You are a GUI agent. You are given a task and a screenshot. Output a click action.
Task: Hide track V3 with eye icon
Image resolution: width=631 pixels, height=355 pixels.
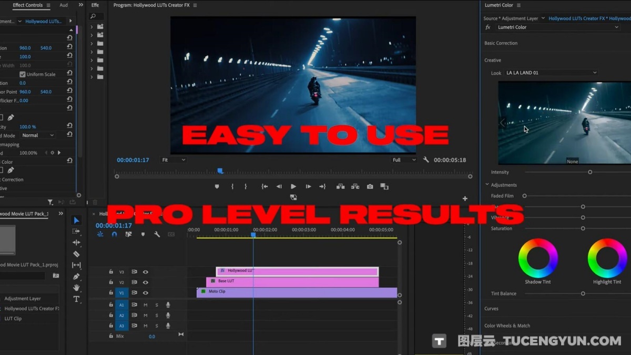(146, 272)
